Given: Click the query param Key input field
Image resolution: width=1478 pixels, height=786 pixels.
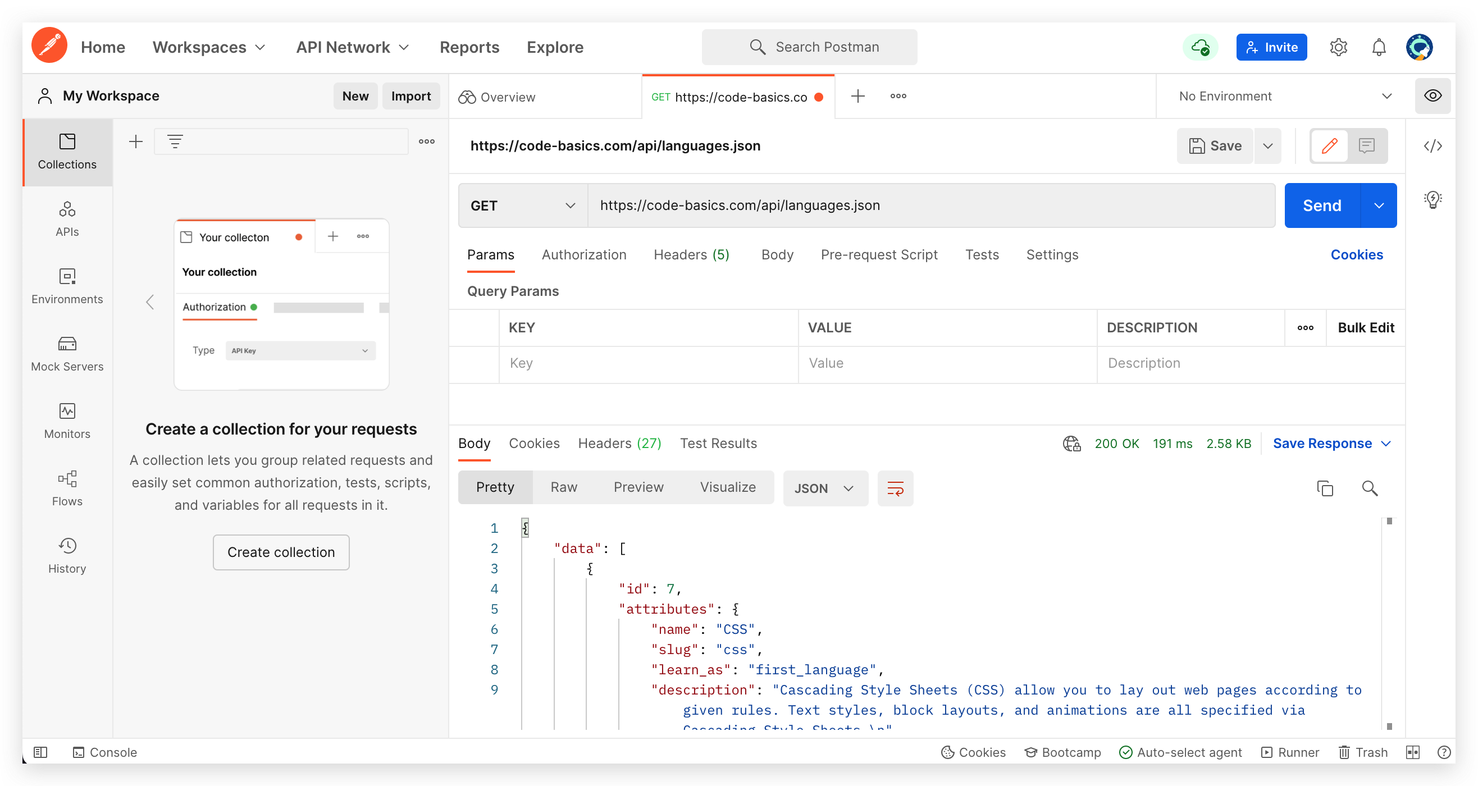Looking at the screenshot, I should 648,363.
